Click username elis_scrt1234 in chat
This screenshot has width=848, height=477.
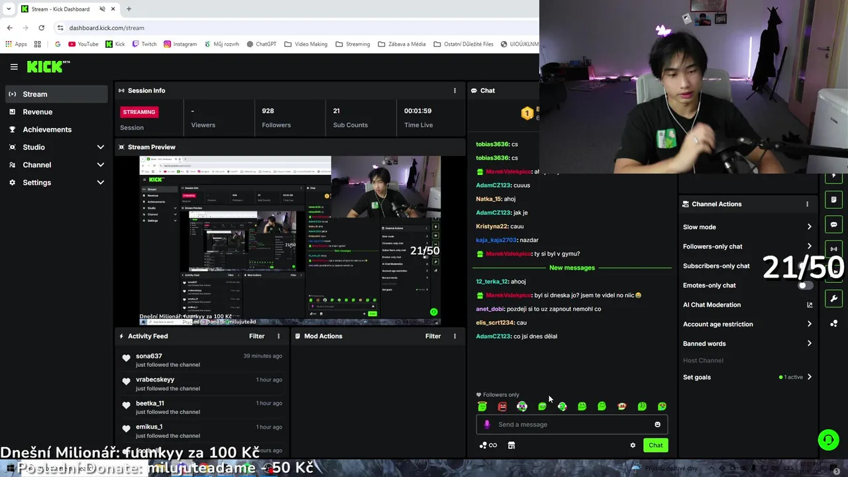(494, 323)
